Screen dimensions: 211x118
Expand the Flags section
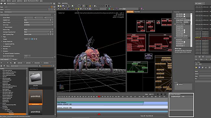[x=2, y=37]
